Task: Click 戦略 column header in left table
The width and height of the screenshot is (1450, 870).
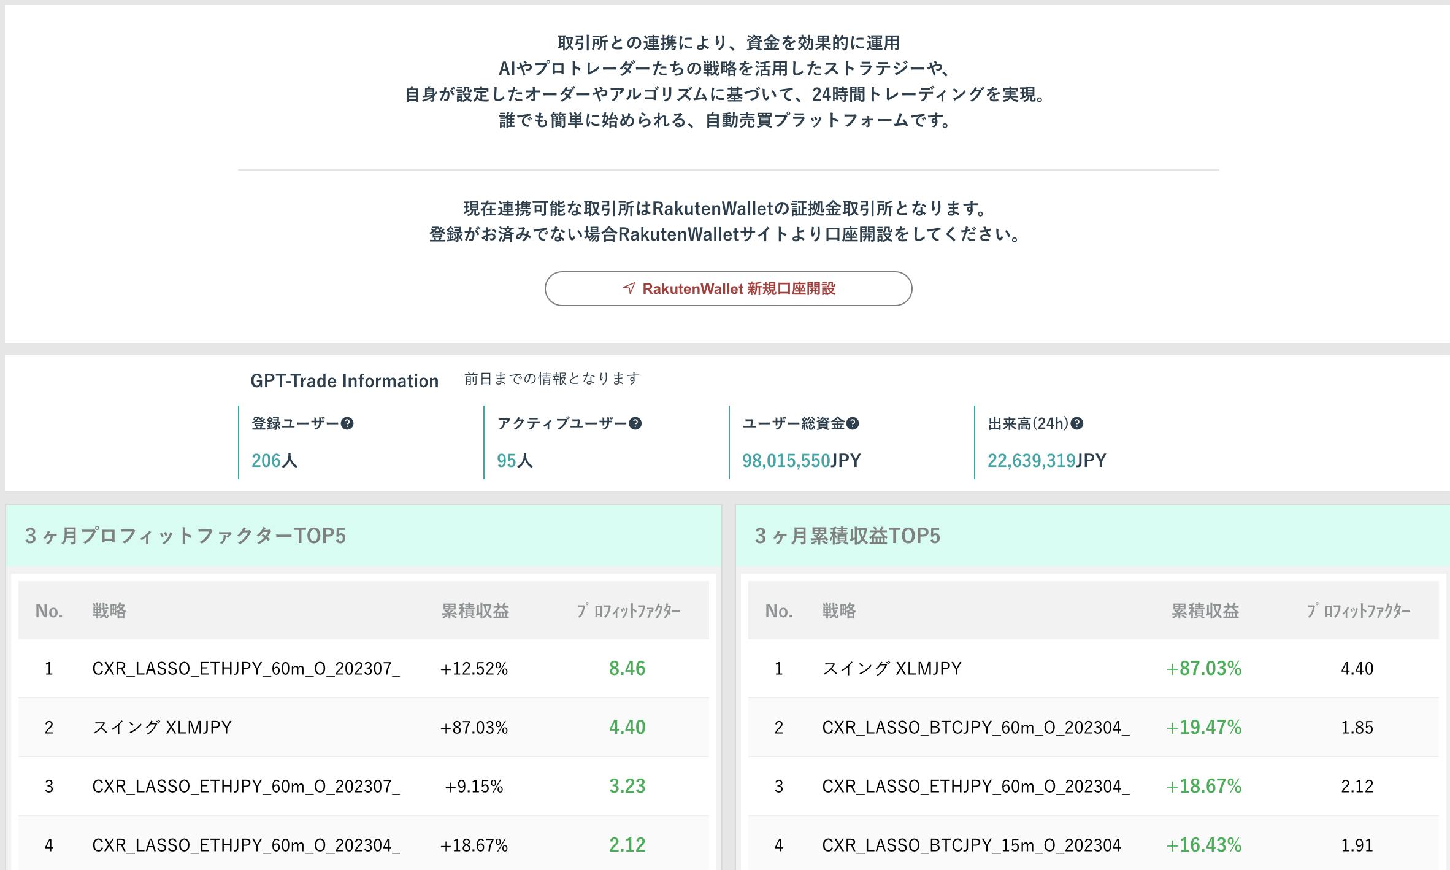Action: [x=109, y=611]
